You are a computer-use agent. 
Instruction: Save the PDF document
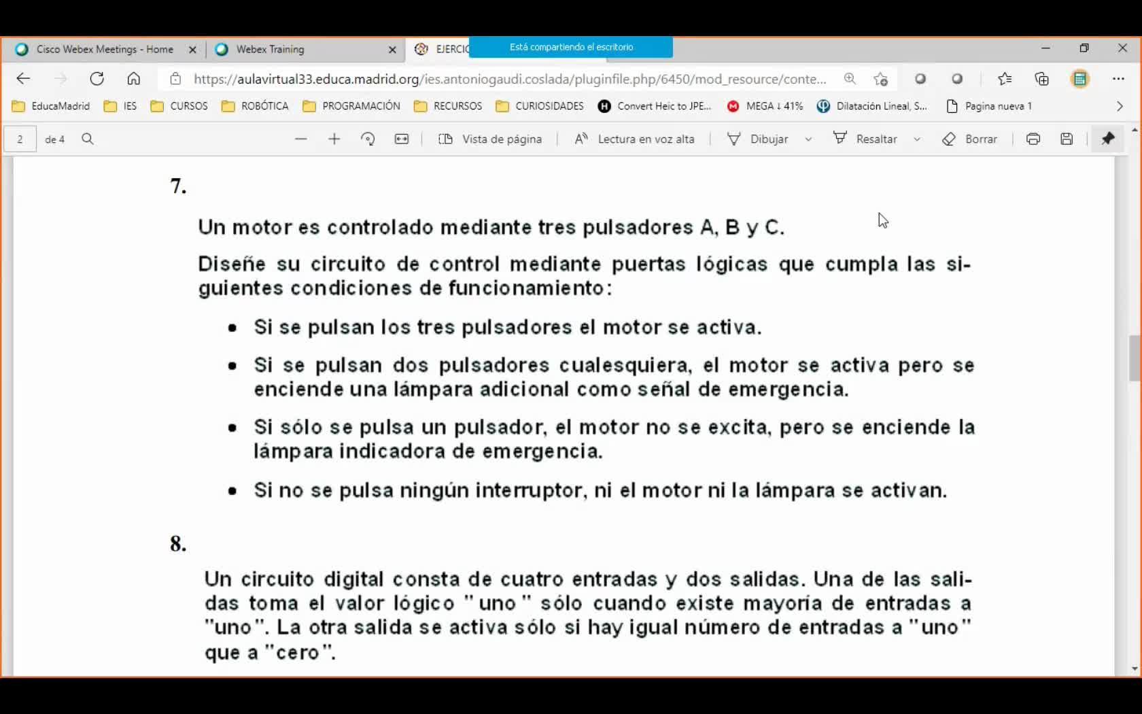click(x=1067, y=139)
